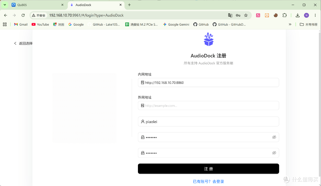
Task: Click the not secure warning badge
Action: [x=39, y=15]
